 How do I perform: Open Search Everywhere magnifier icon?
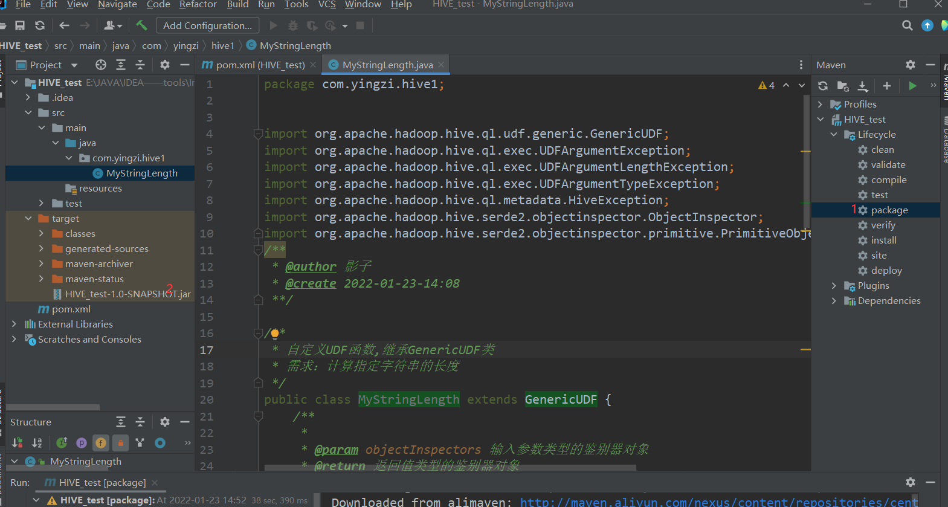(907, 25)
